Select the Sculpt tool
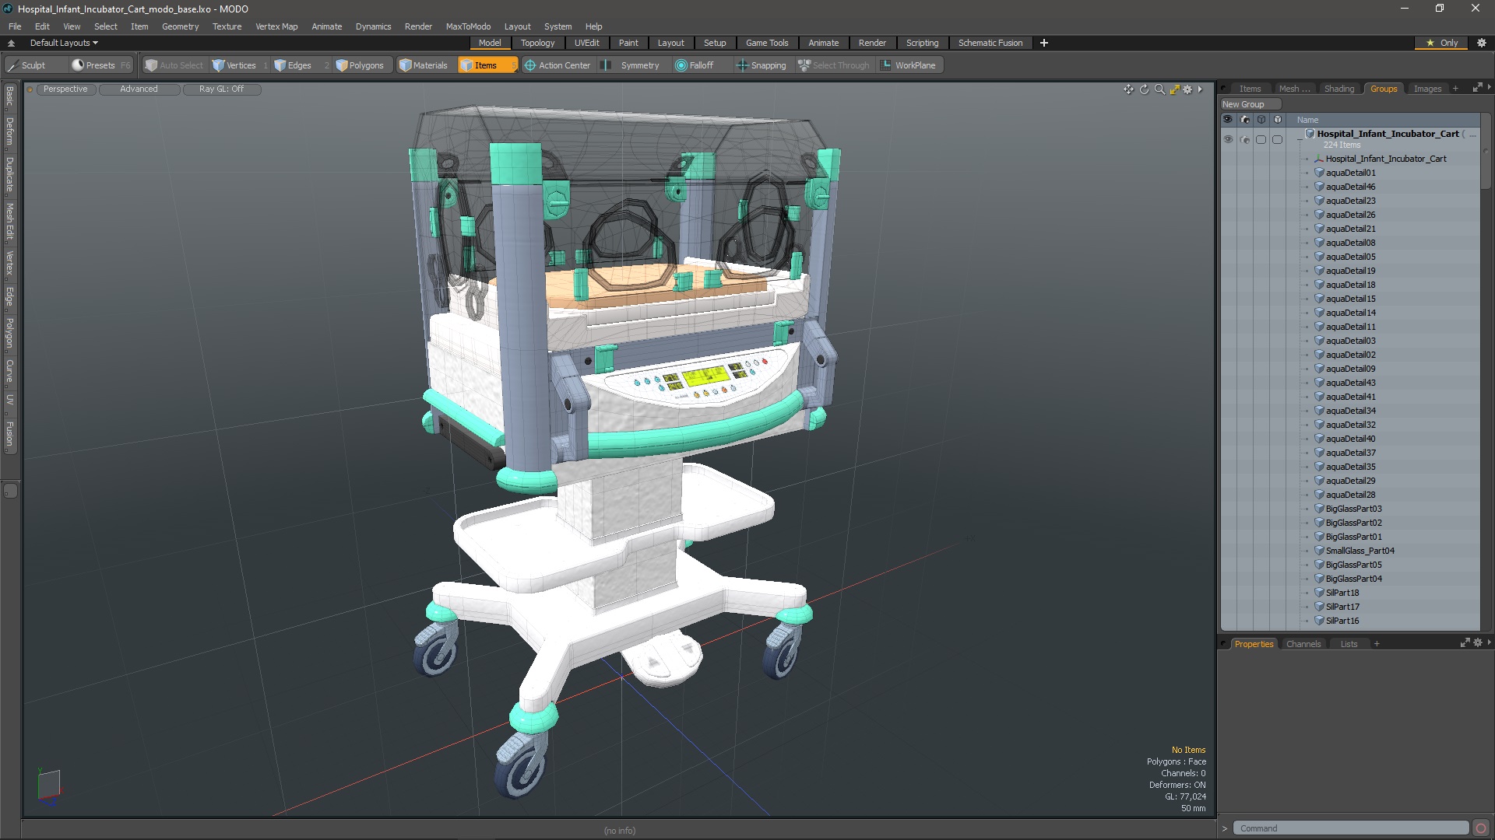Image resolution: width=1495 pixels, height=840 pixels. point(27,65)
